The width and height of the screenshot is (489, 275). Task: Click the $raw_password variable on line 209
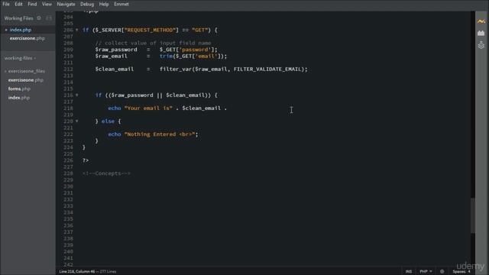click(x=116, y=50)
